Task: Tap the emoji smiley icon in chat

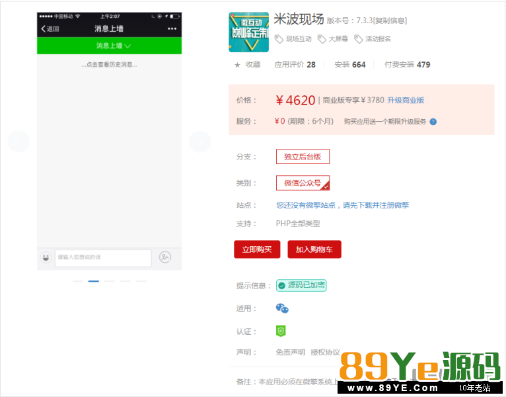Action: point(46,257)
